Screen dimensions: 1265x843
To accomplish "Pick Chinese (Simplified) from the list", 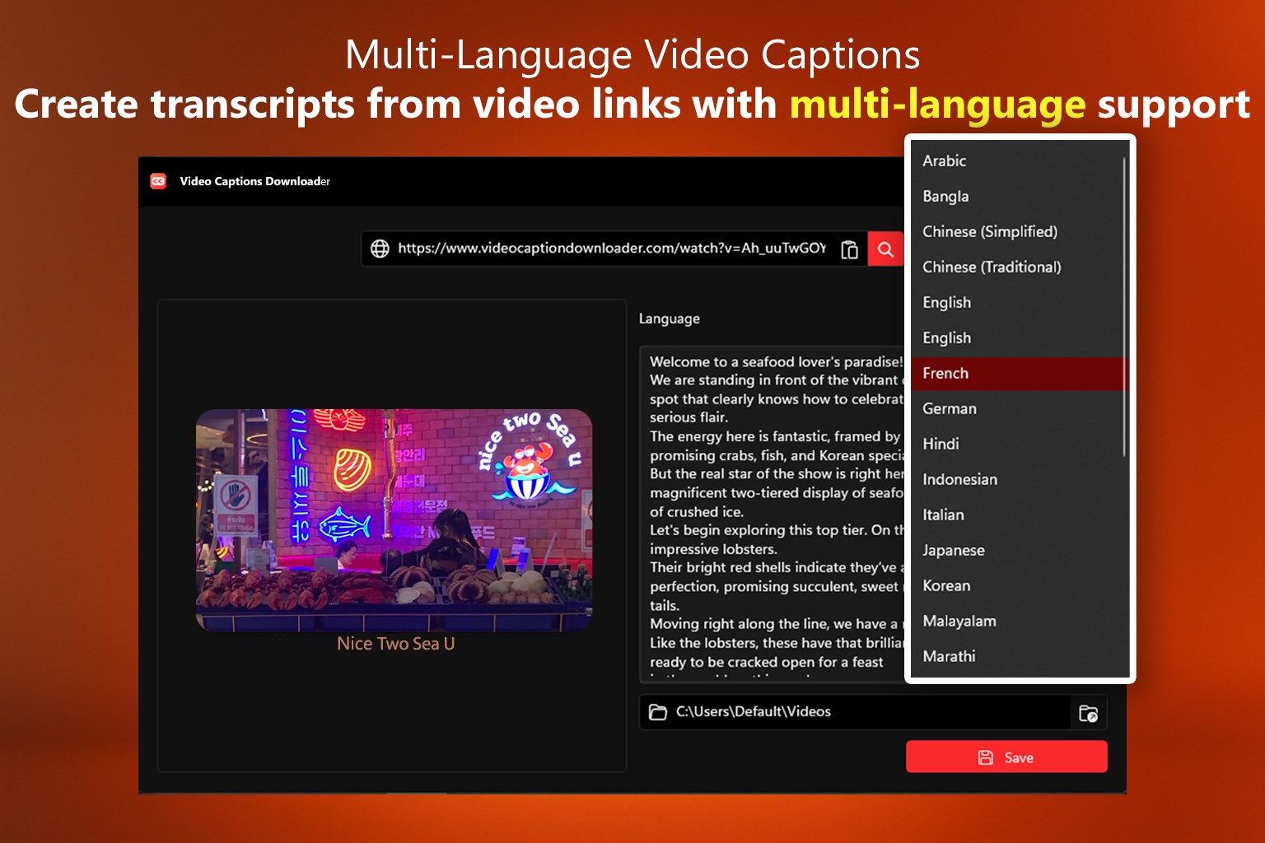I will pyautogui.click(x=1016, y=231).
